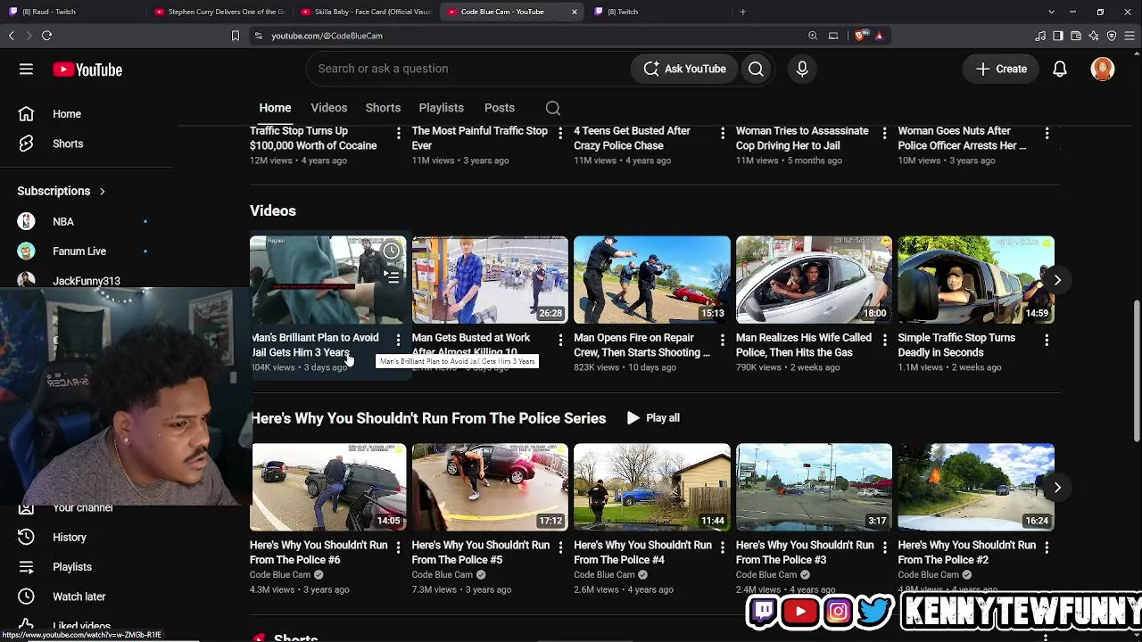Search within the Code Blue Cam channel
The image size is (1142, 642).
553,108
